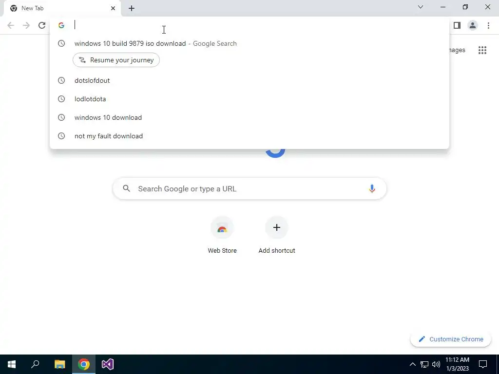Open the Google apps grid
Viewport: 499px width, 374px height.
[x=482, y=50]
